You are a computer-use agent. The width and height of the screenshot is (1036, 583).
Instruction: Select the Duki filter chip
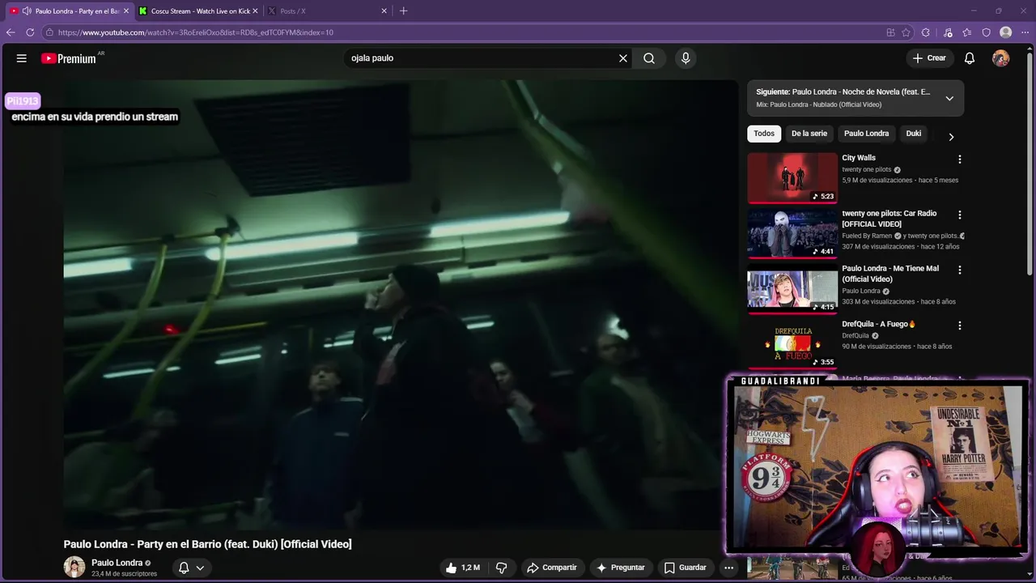click(914, 134)
